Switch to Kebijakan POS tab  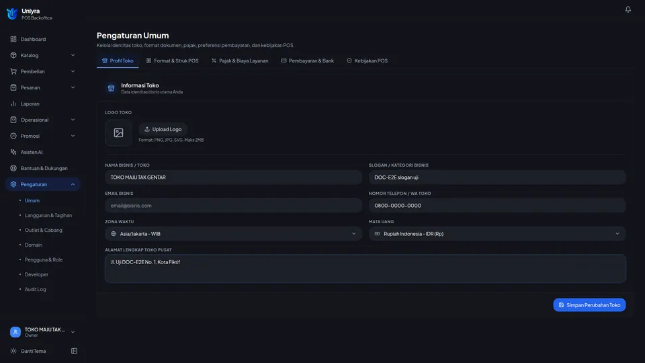[367, 61]
